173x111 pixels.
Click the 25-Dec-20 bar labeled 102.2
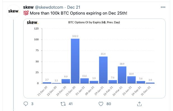[75, 61]
